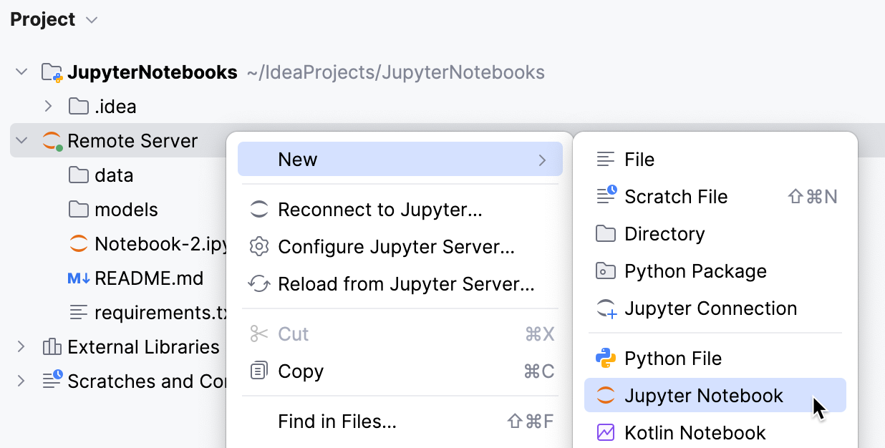Click the Python logo beside Python File
Screen dimensions: 885x448
(x=605, y=358)
